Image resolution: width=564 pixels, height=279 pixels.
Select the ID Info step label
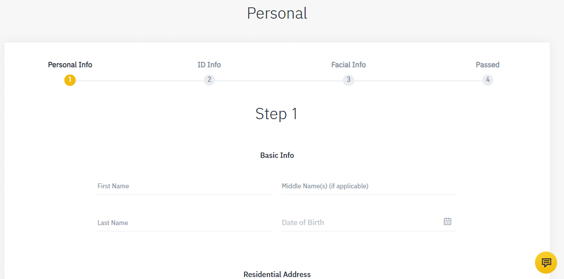tap(209, 65)
